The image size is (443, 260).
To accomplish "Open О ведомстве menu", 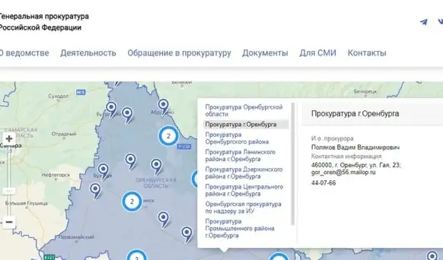I will pyautogui.click(x=24, y=53).
